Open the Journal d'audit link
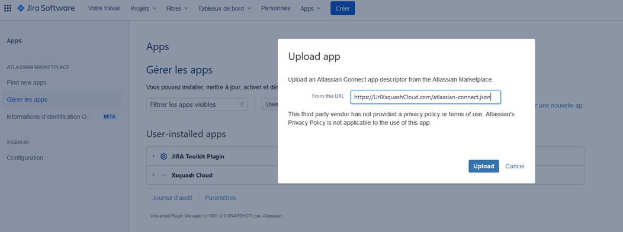623x232 pixels. (172, 198)
